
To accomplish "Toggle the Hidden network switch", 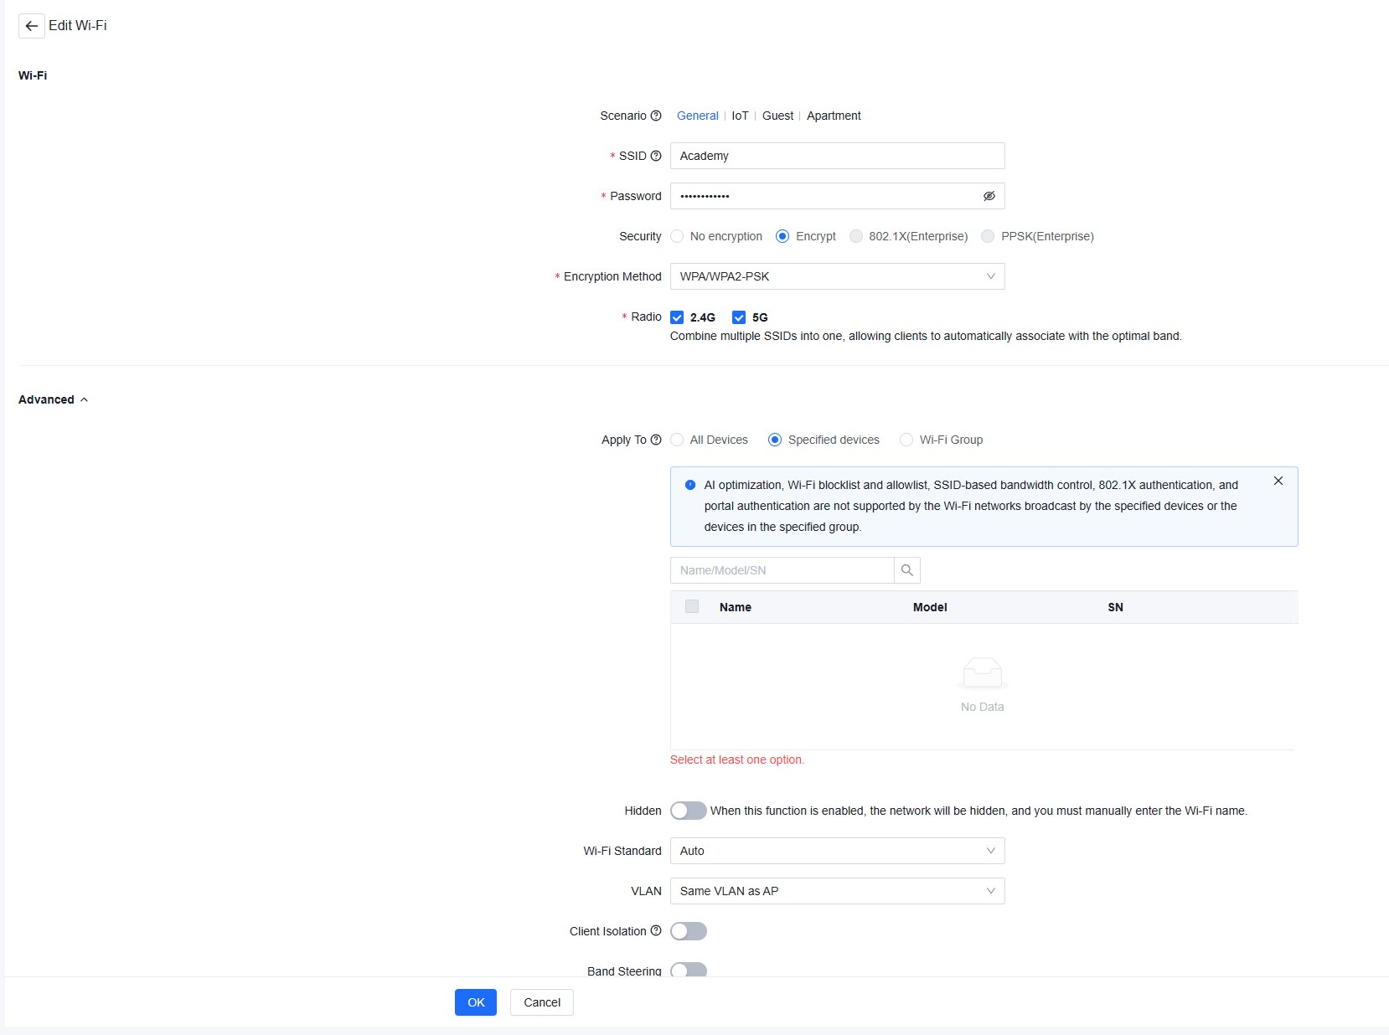I will pyautogui.click(x=689, y=811).
